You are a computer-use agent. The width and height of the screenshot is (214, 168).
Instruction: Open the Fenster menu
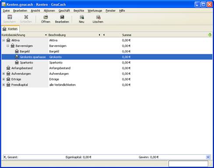(111, 10)
